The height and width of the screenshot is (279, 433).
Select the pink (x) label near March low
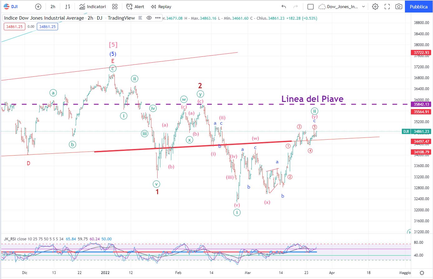[267, 202]
